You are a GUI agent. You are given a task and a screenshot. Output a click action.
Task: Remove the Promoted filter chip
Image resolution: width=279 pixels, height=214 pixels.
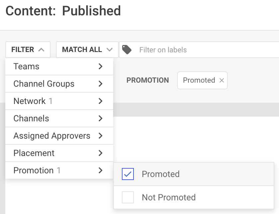point(221,80)
